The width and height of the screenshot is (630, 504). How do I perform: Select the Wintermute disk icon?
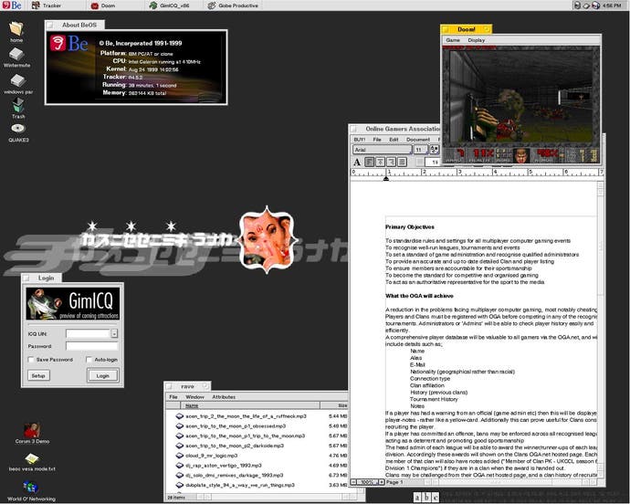(16, 54)
